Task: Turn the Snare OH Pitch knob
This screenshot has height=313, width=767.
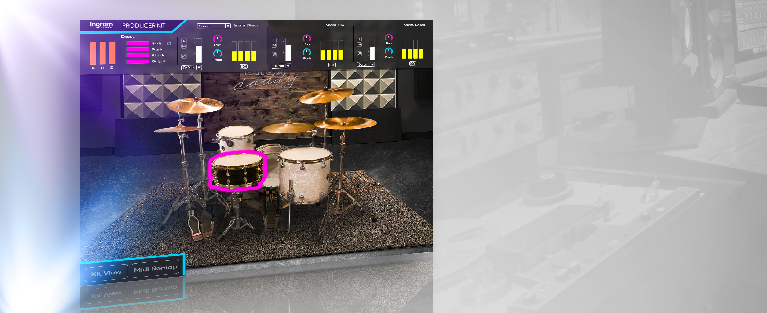Action: 307,52
